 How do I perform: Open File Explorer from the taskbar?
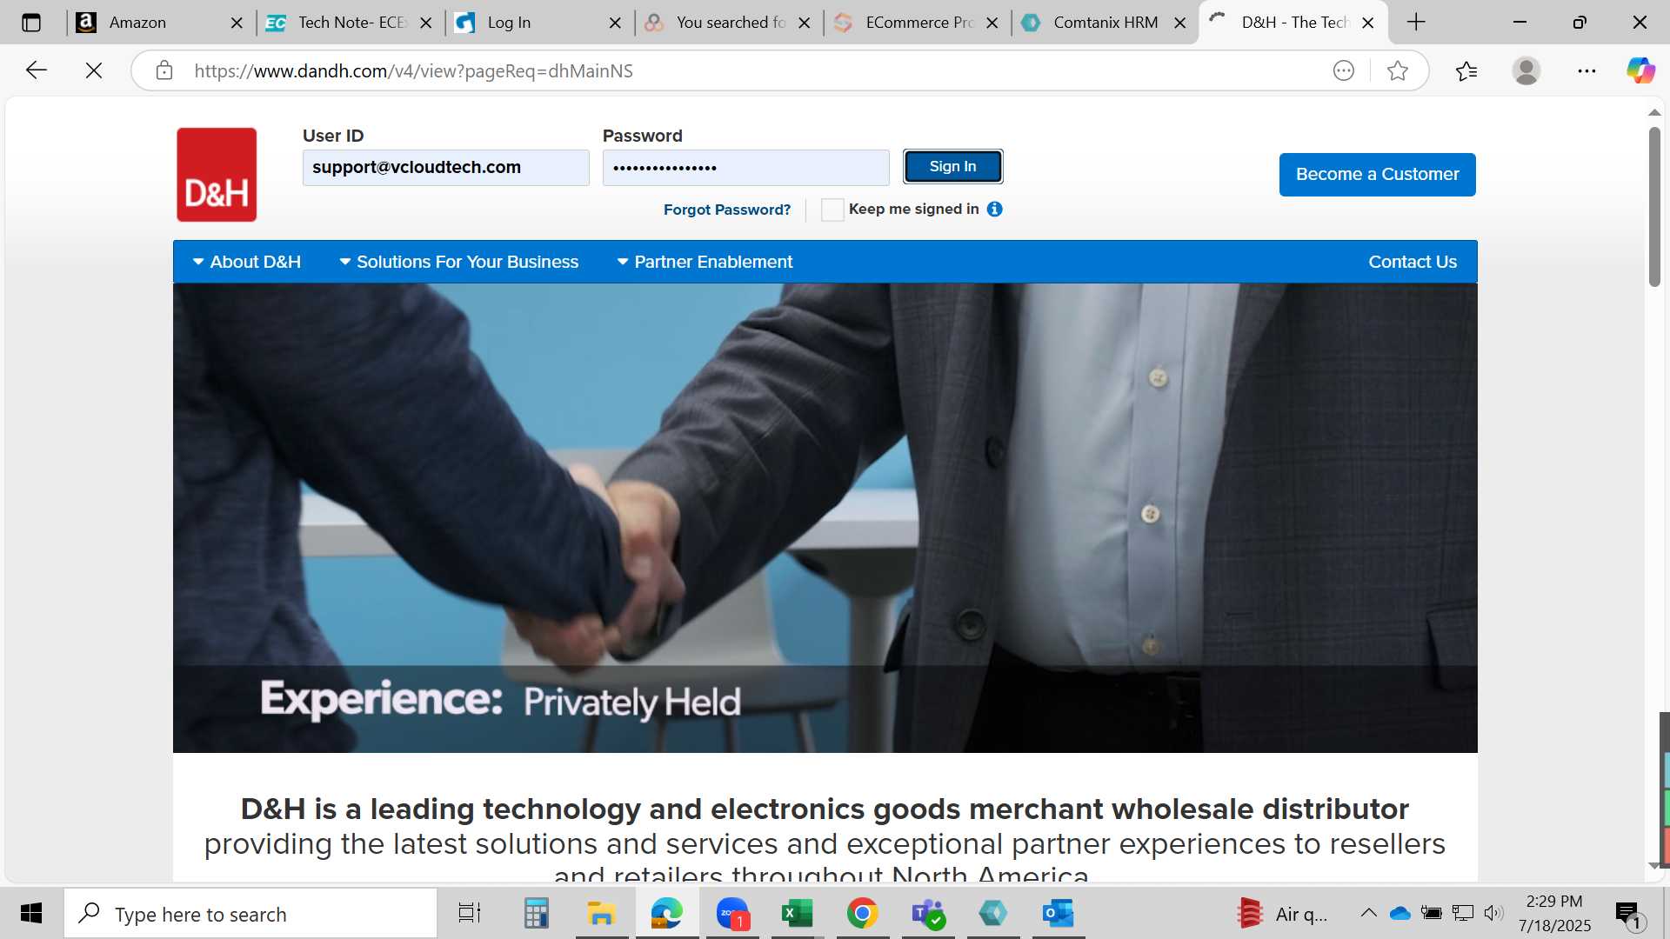601,913
